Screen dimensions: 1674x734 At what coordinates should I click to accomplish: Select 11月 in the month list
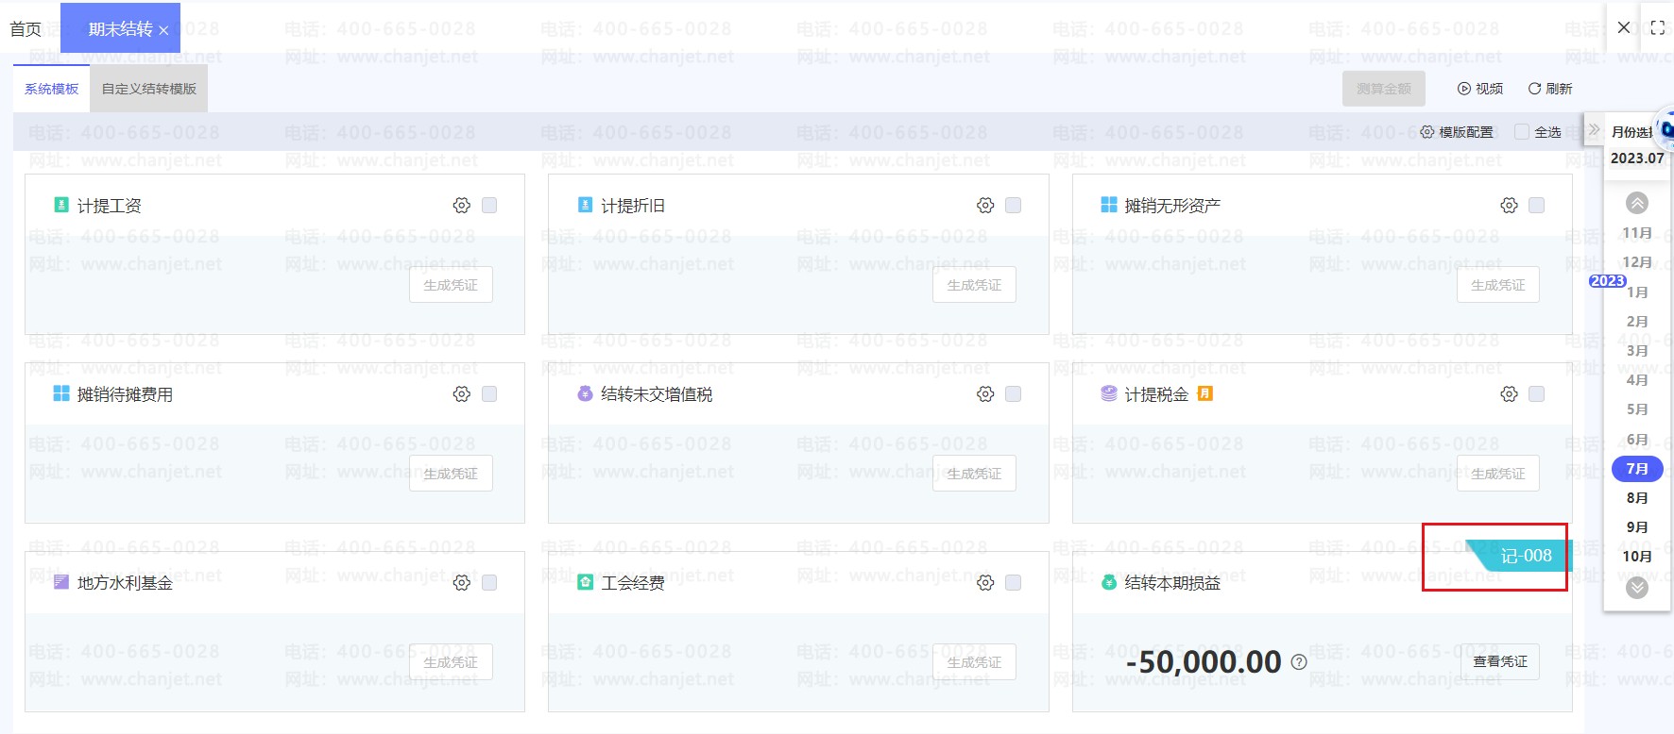tap(1637, 233)
